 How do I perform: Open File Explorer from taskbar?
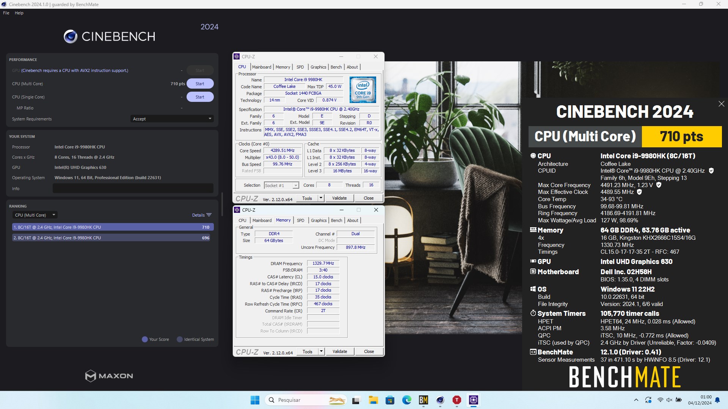(373, 400)
